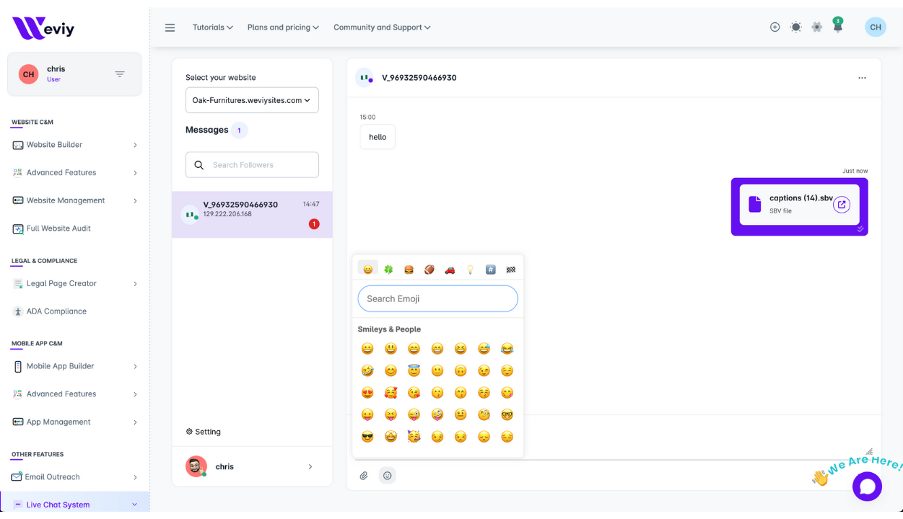Open the attached captions (14).sbv file

(841, 205)
